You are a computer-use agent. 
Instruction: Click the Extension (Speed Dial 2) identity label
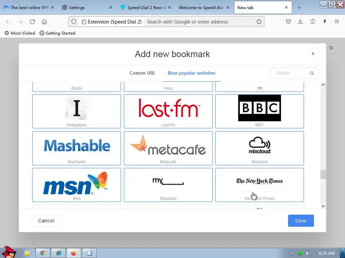click(x=112, y=22)
